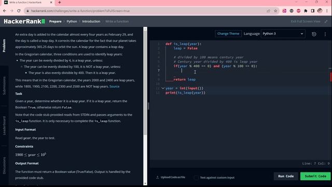Tick the 'Test against custom input' checkbox
Image resolution: width=332 pixels, height=187 pixels.
(196, 178)
